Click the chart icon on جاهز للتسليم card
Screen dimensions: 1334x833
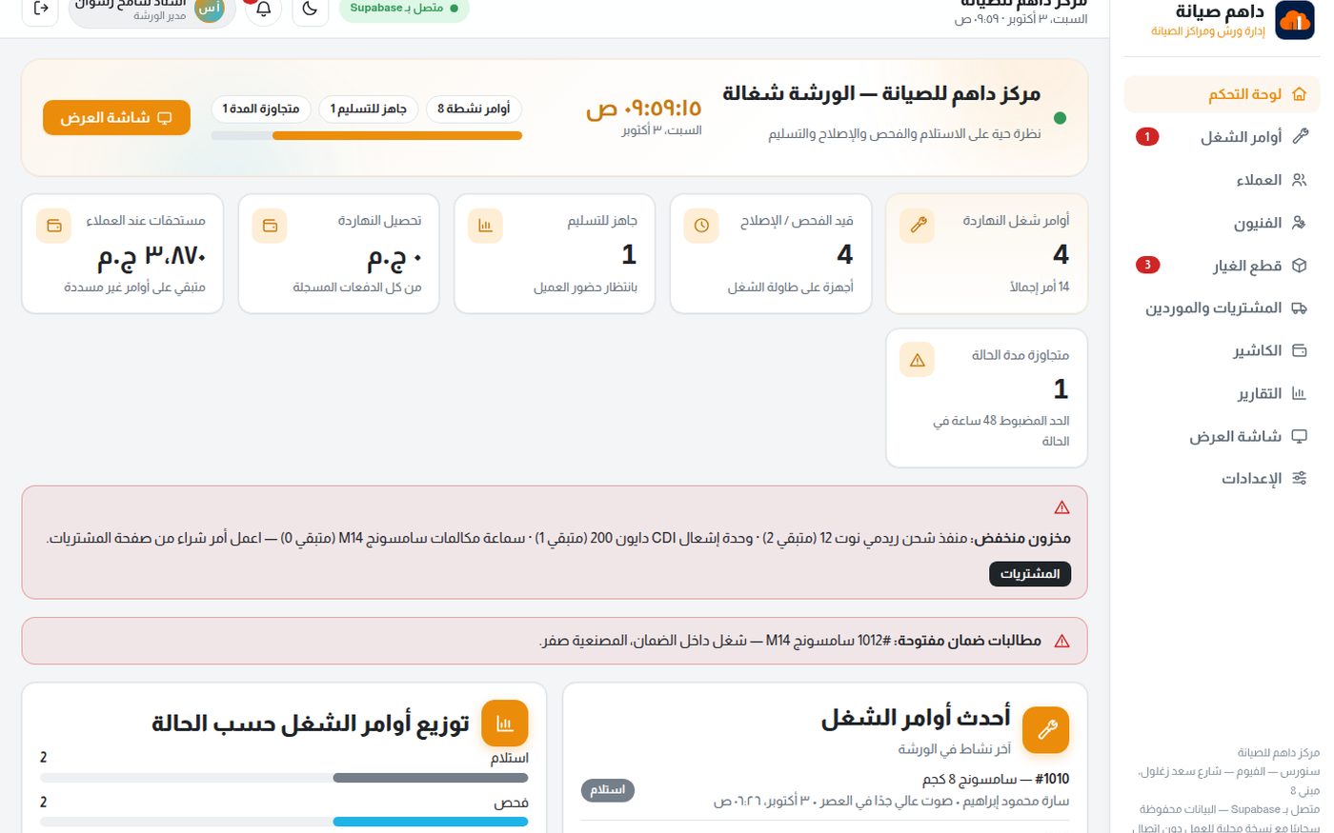[485, 226]
